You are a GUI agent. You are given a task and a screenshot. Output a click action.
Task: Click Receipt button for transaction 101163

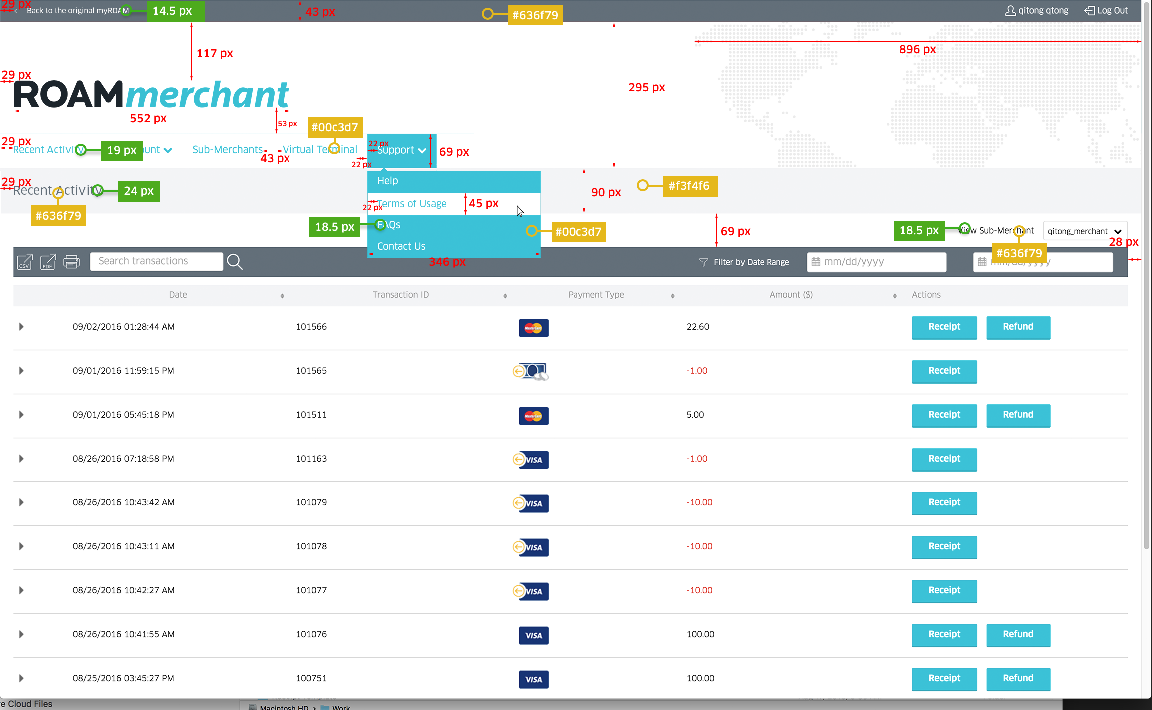944,459
